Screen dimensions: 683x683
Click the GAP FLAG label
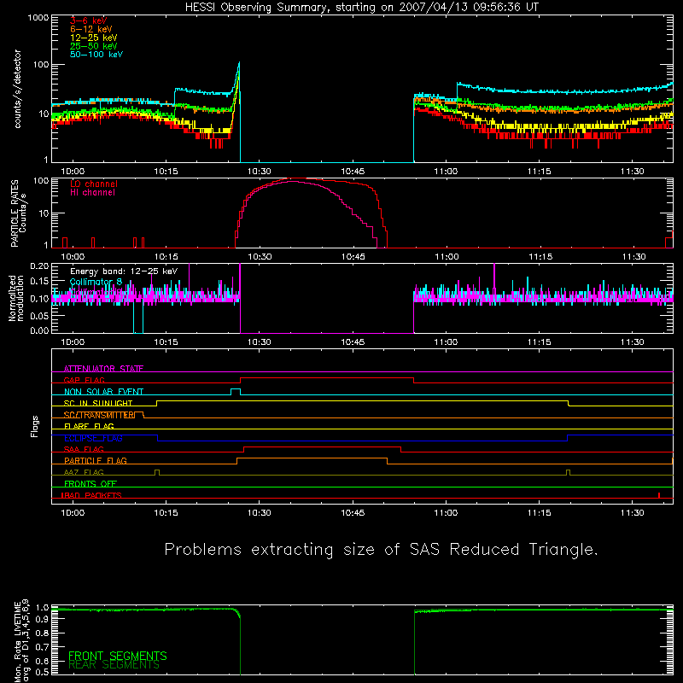click(x=84, y=380)
